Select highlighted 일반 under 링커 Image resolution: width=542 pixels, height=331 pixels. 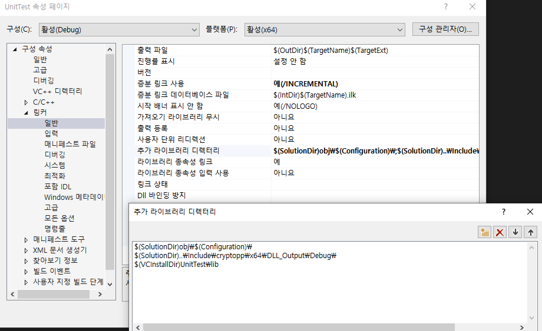click(51, 123)
